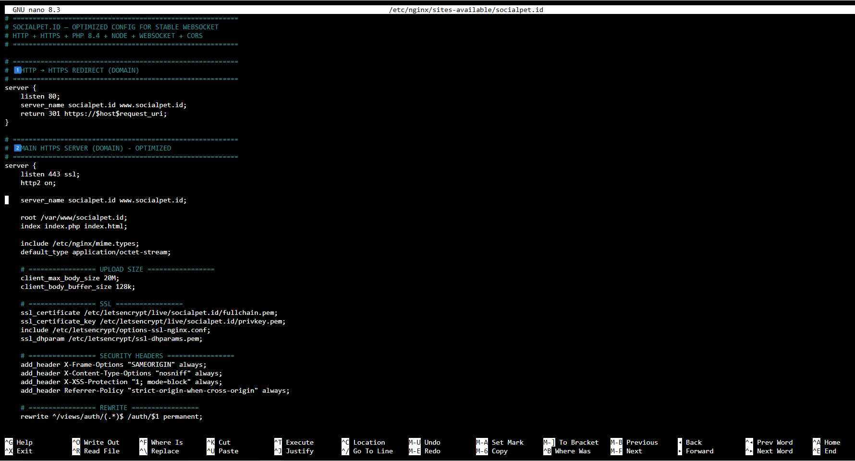Click the M-6 Copy shortcut
This screenshot has height=461, width=855.
[492, 451]
